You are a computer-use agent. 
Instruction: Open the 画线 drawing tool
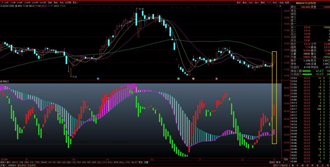pos(263,2)
